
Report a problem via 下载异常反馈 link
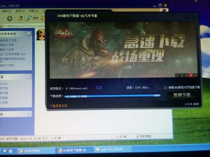coord(58,106)
